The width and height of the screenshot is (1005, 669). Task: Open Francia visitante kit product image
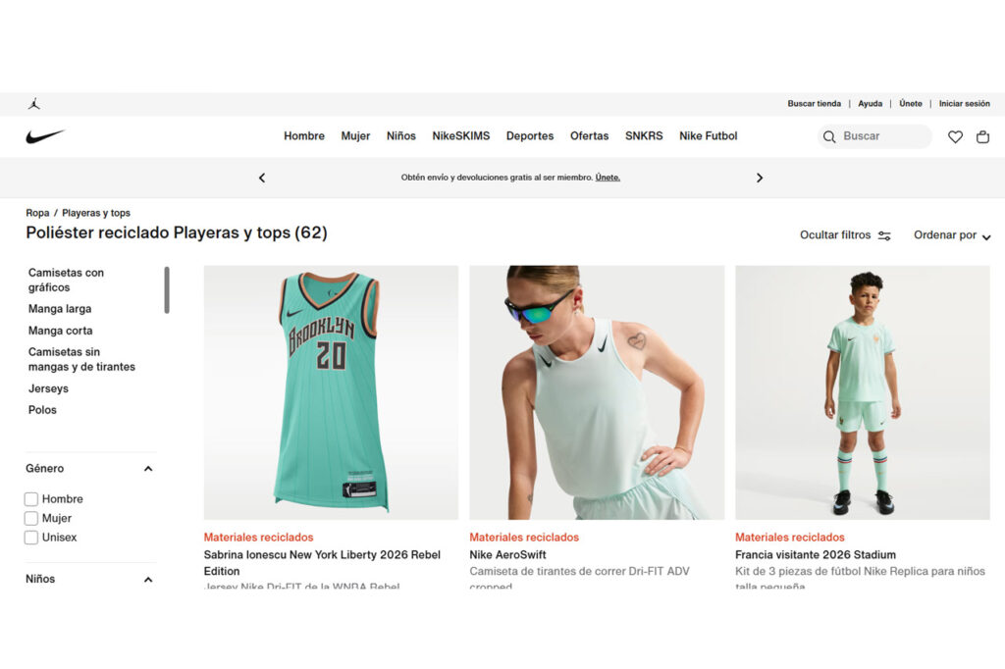862,392
